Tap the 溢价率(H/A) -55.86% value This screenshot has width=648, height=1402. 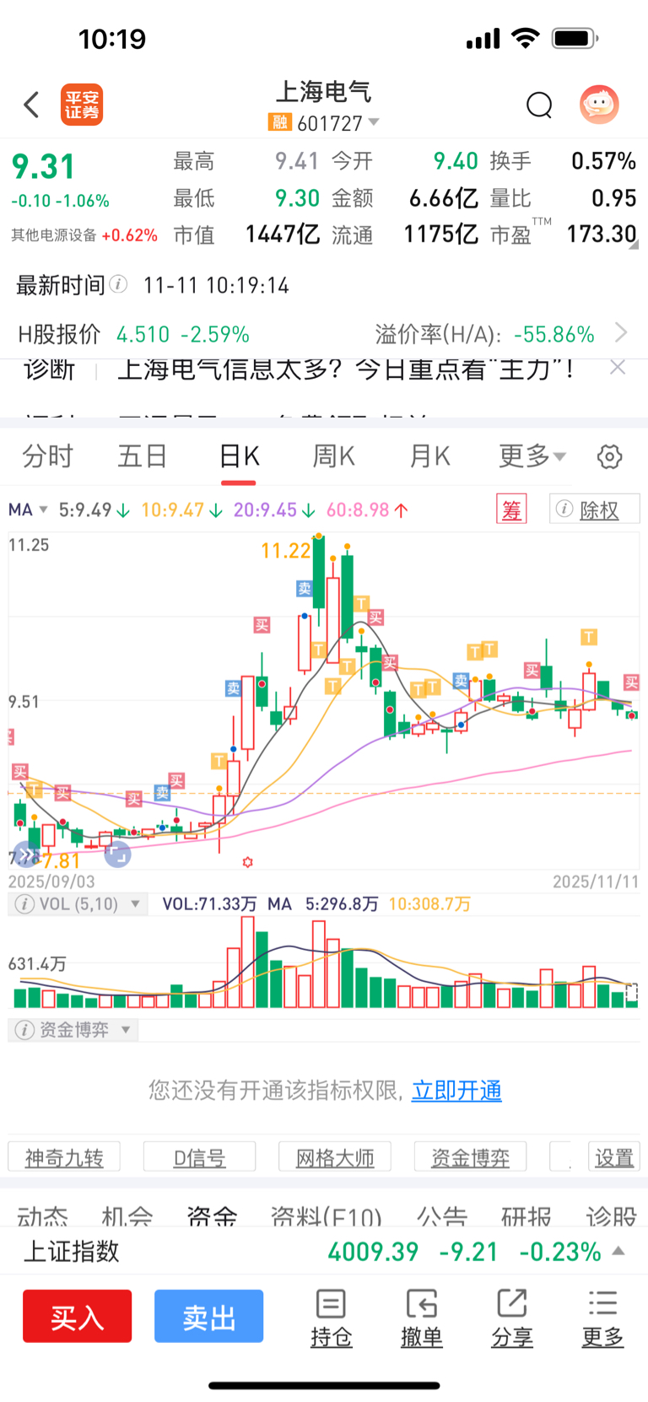tap(554, 334)
